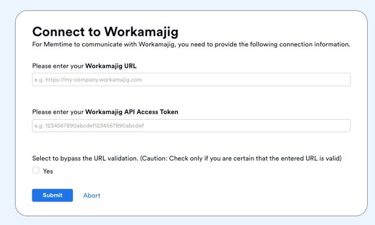Click the light blue background outside the dialog
Viewport: 375px width, 225px height.
coord(7,112)
